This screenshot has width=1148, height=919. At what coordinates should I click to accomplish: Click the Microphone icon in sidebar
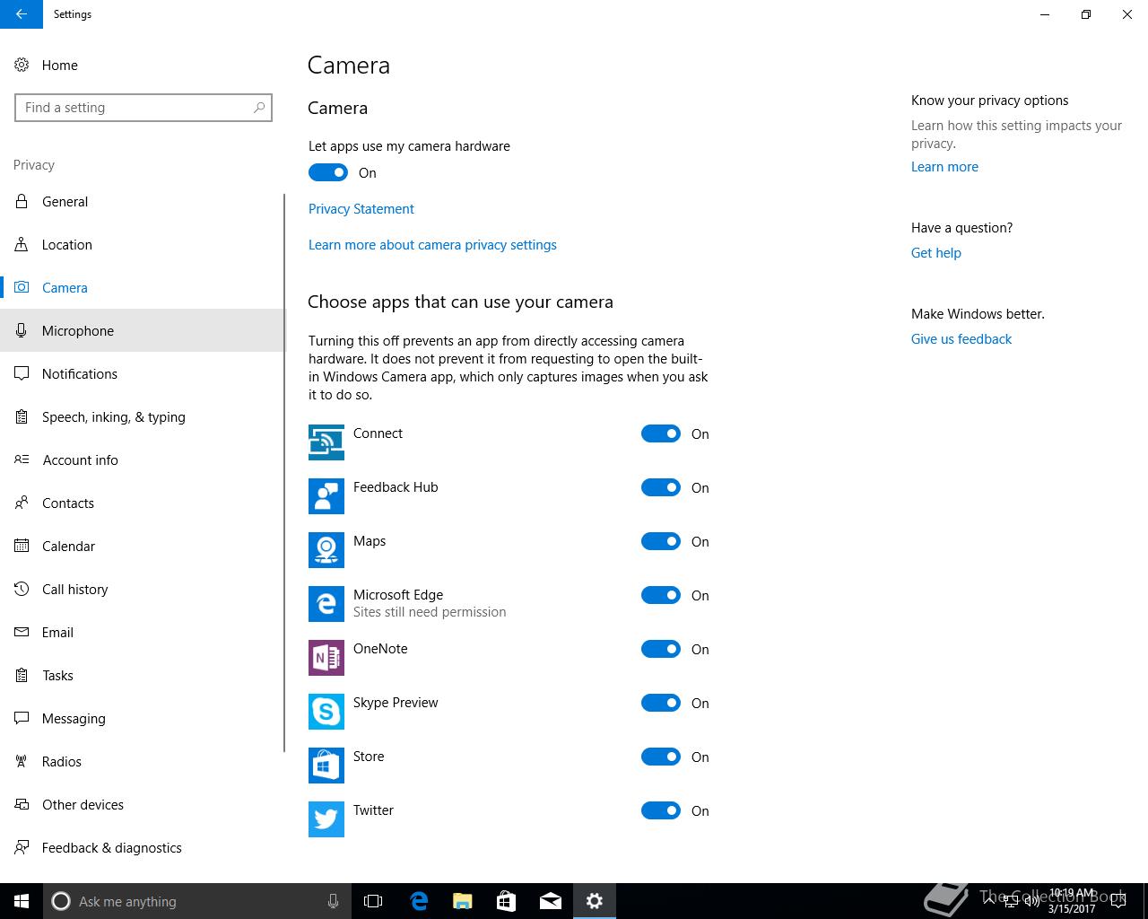pyautogui.click(x=22, y=330)
